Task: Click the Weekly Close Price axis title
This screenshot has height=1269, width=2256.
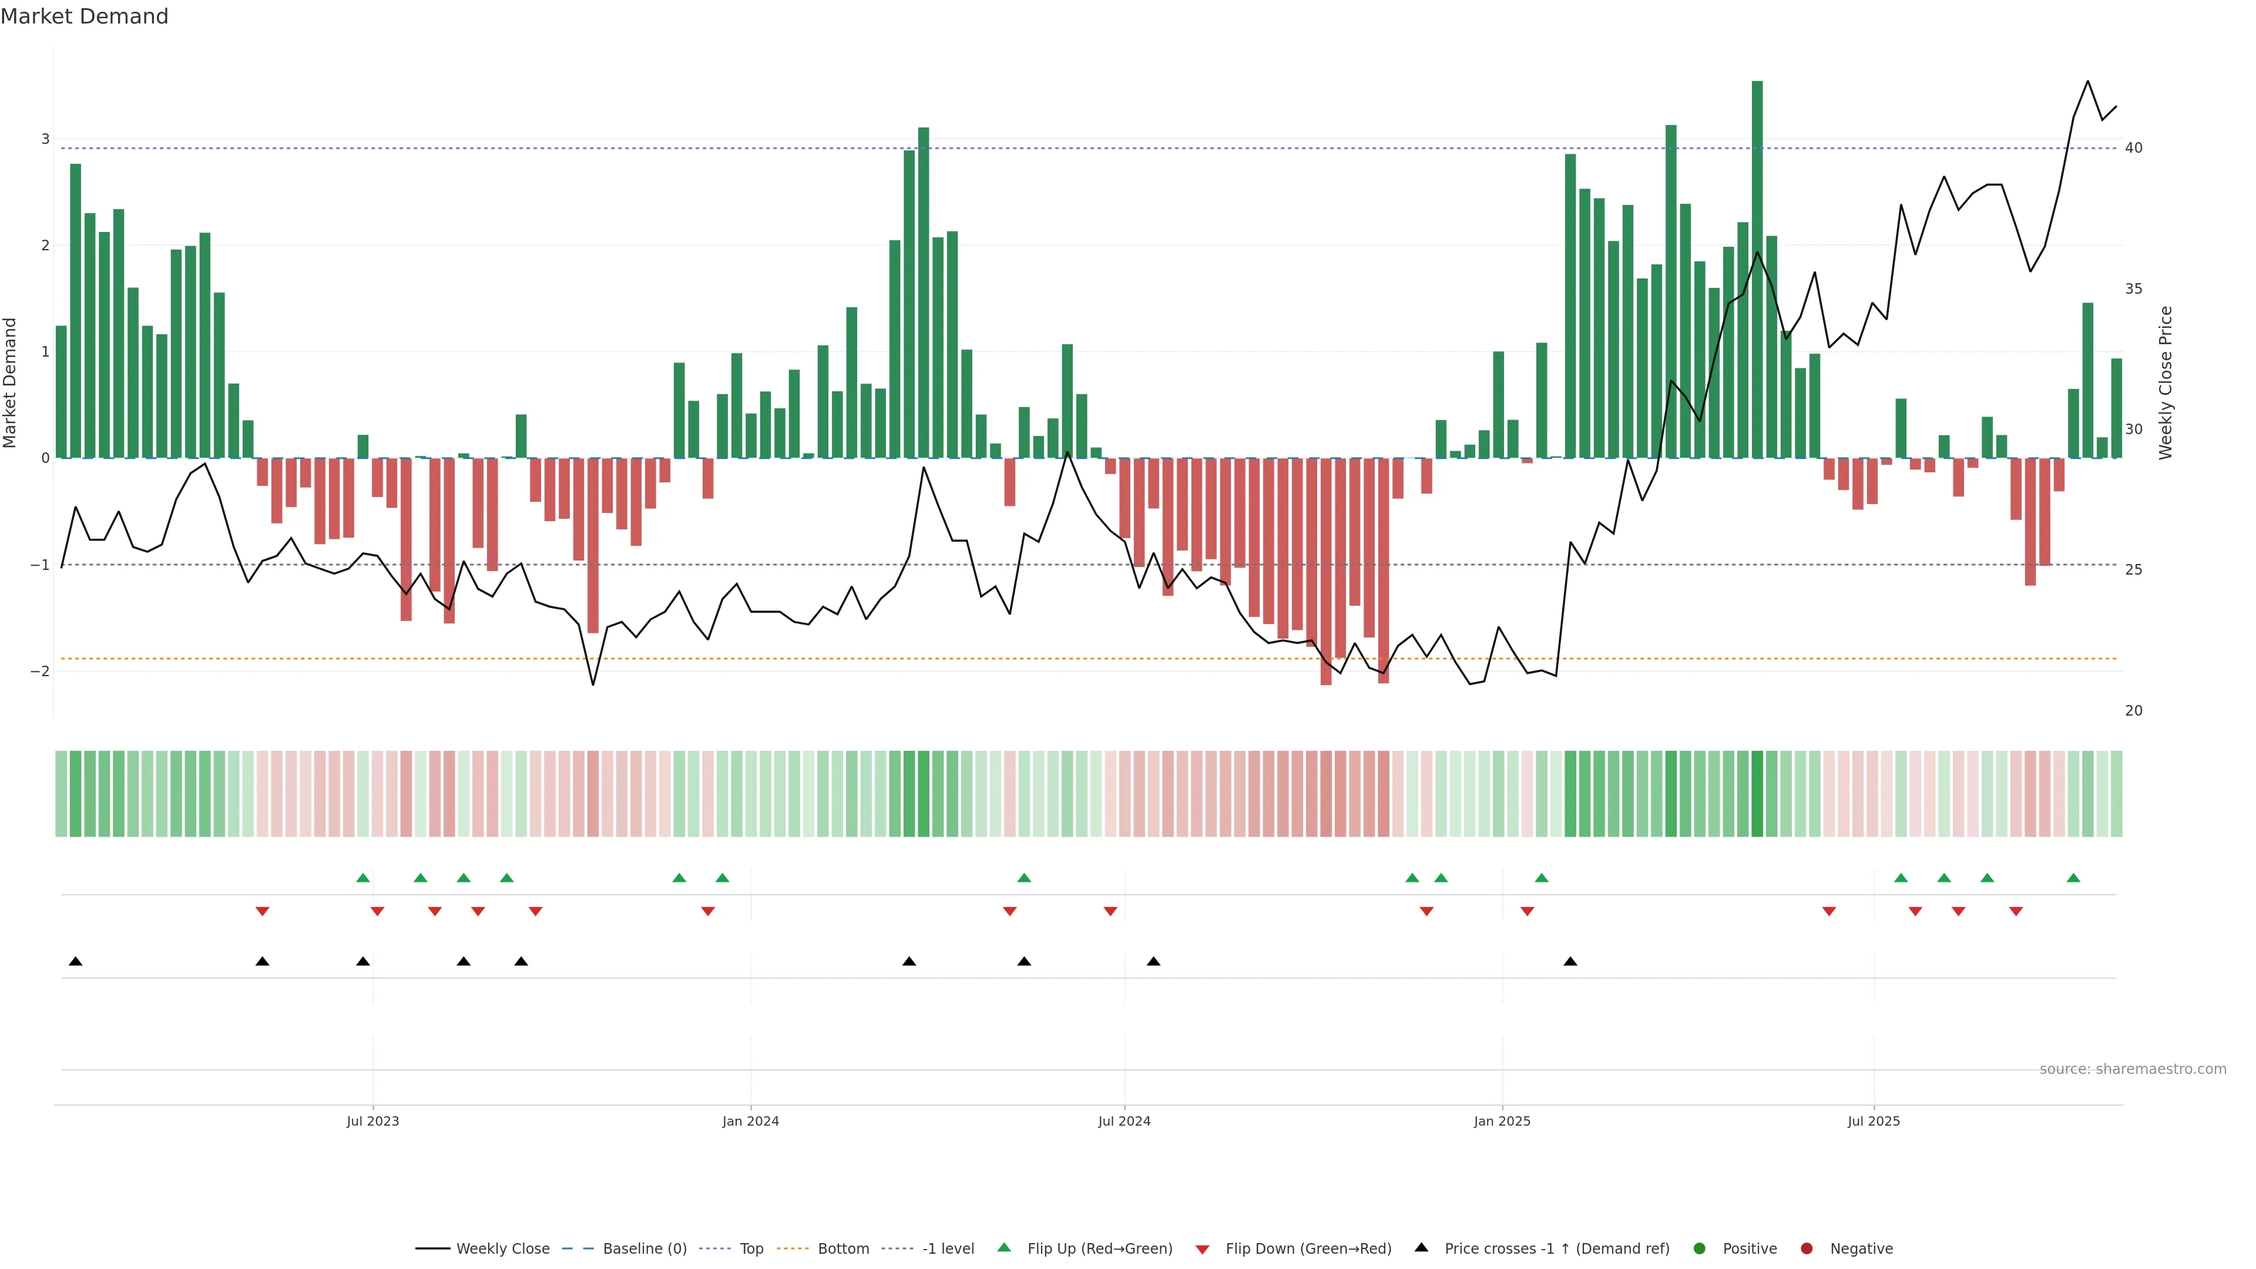Action: click(2166, 382)
